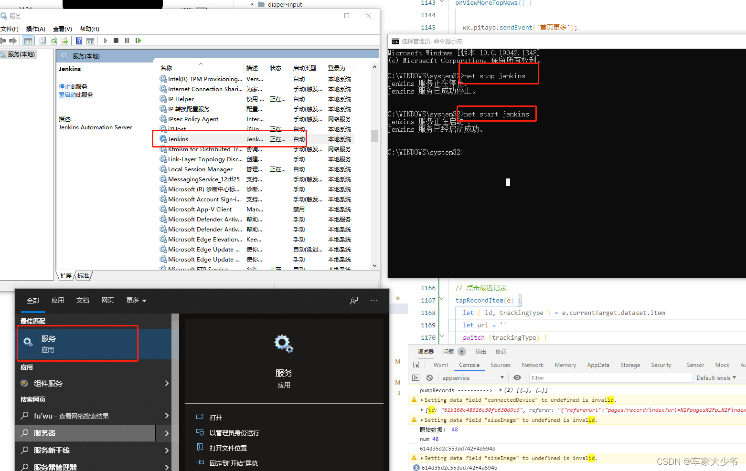The image size is (746, 471).
Task: Click the Start Service play icon
Action: (x=106, y=41)
